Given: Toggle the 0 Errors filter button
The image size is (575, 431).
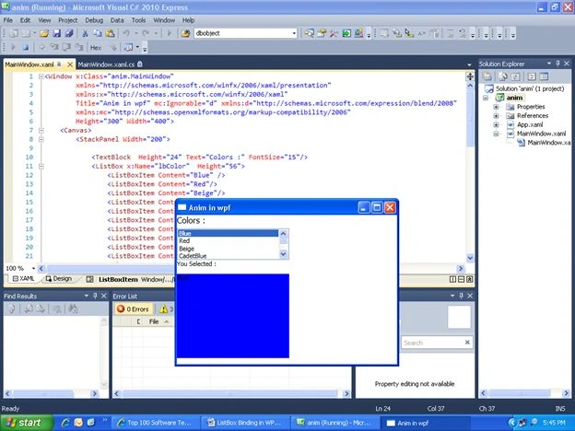Looking at the screenshot, I should [133, 309].
